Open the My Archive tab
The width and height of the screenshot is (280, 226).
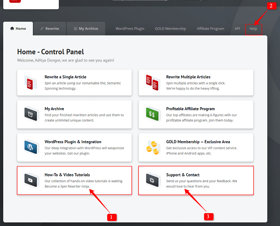click(x=86, y=28)
